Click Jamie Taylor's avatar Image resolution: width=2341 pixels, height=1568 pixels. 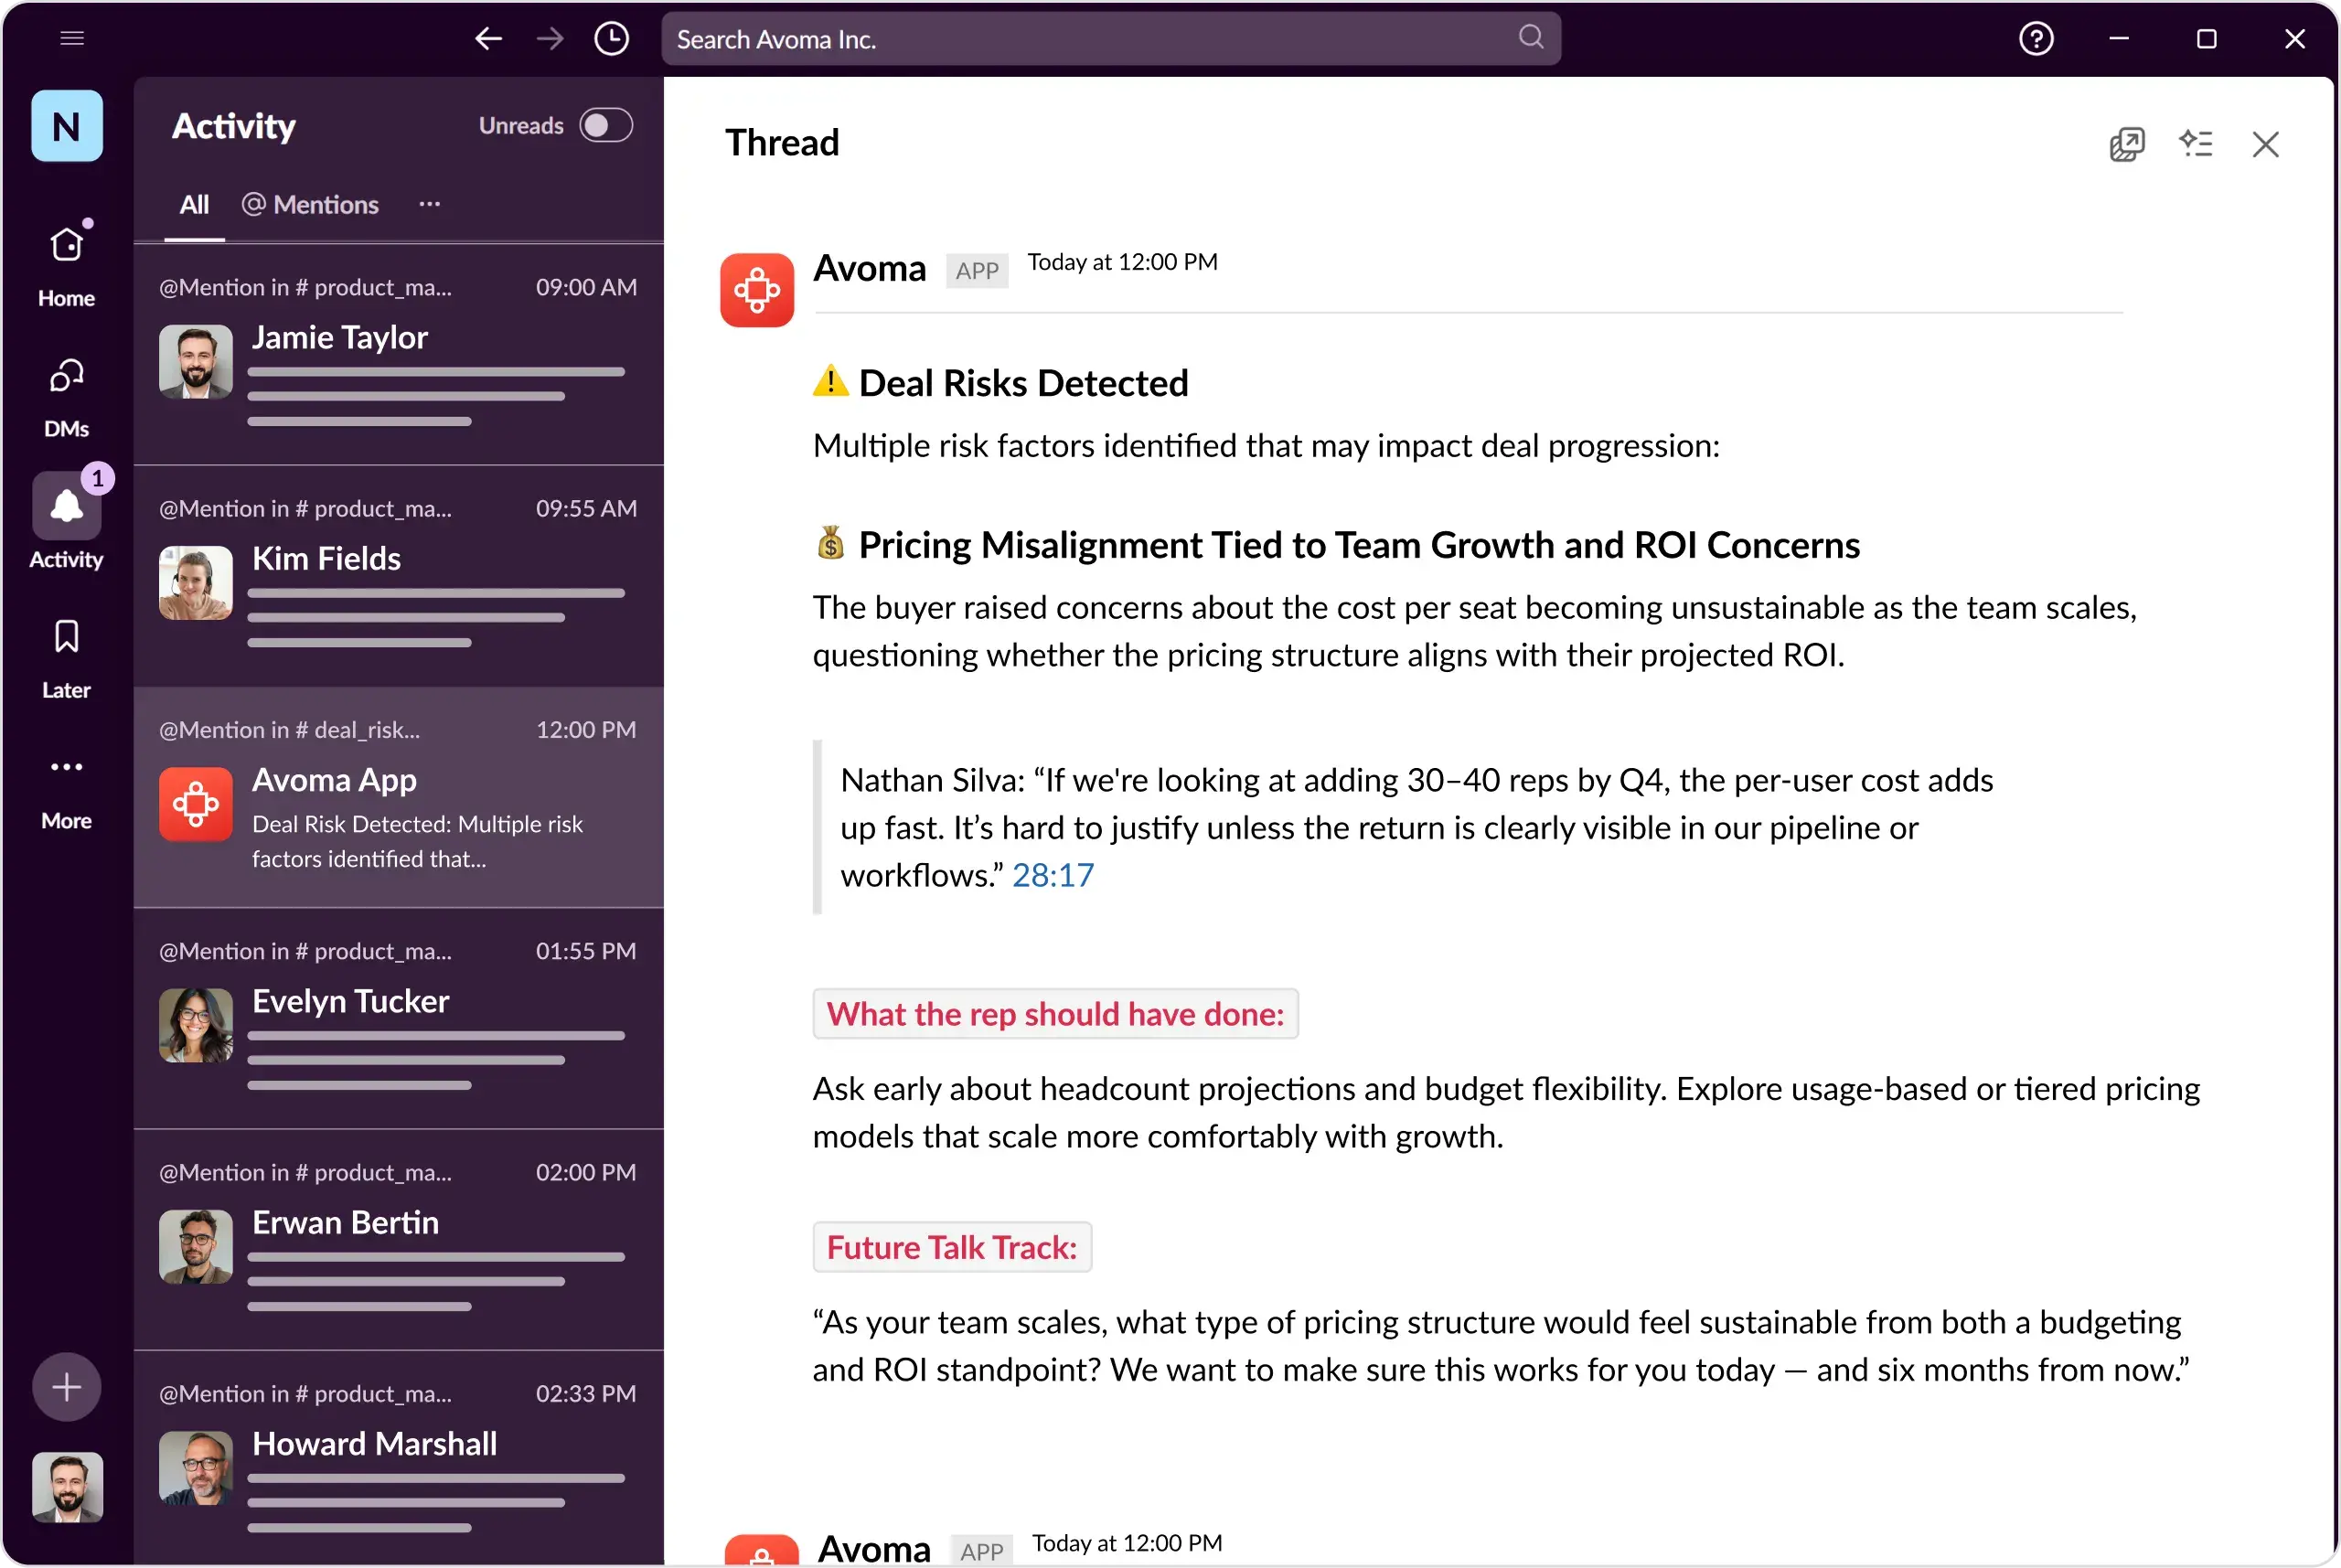[x=196, y=361]
